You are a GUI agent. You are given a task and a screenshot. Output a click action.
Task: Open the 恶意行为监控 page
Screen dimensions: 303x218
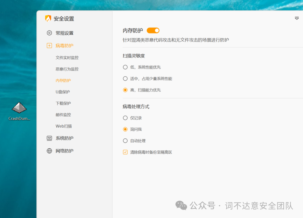click(x=67, y=69)
